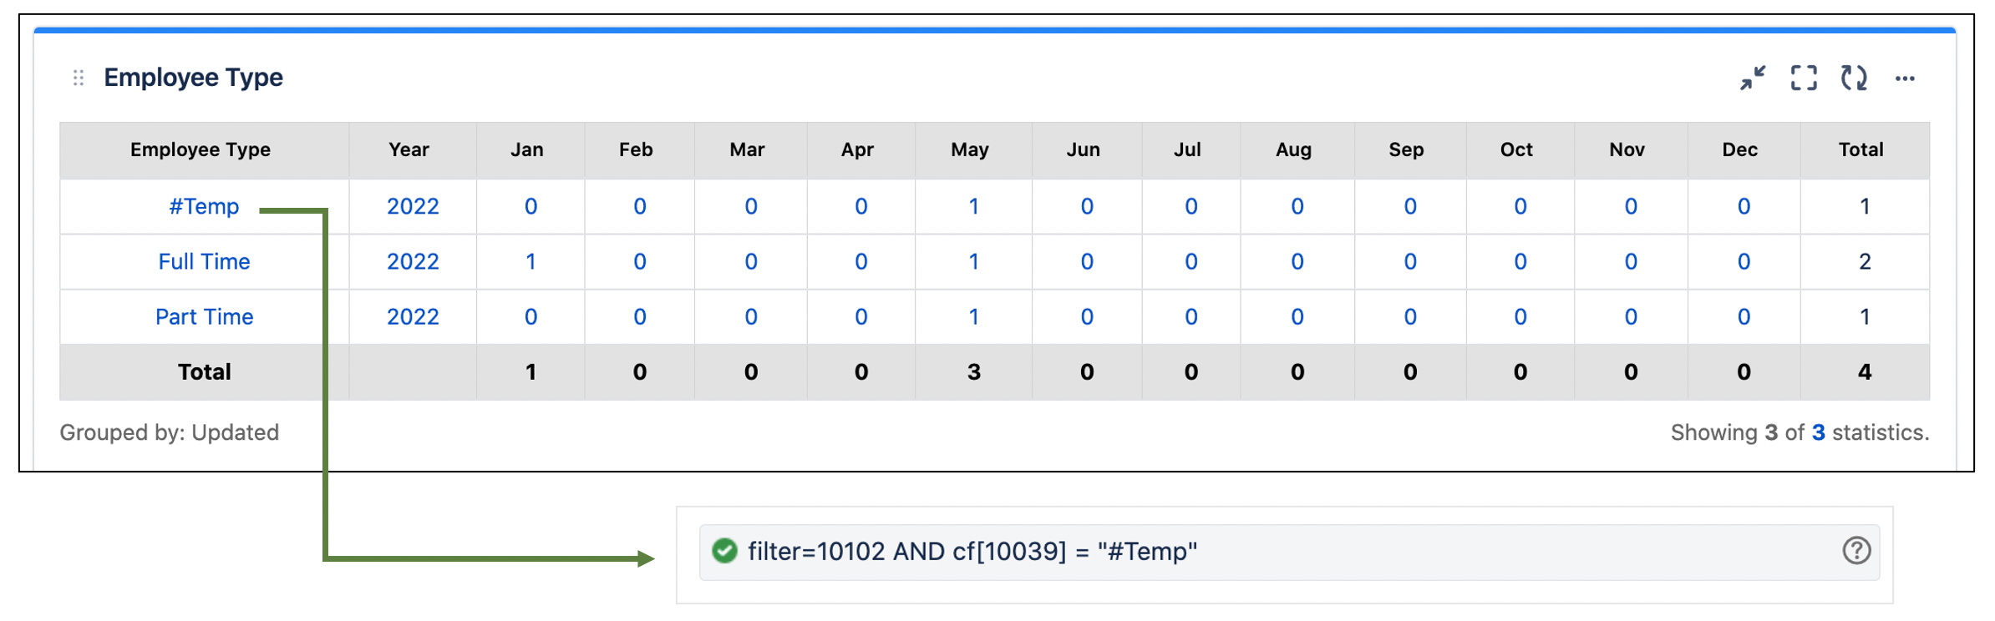Grab the gadget drag handle
This screenshot has width=1995, height=621.
pos(79,78)
